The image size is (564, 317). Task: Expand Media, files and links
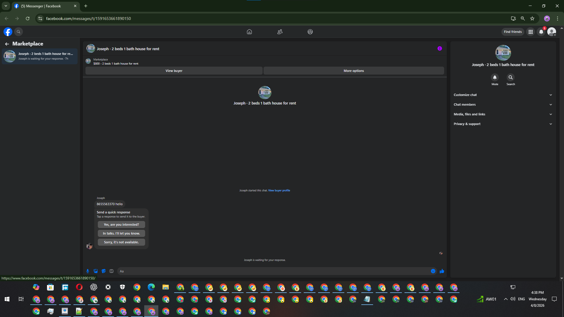pos(503,114)
